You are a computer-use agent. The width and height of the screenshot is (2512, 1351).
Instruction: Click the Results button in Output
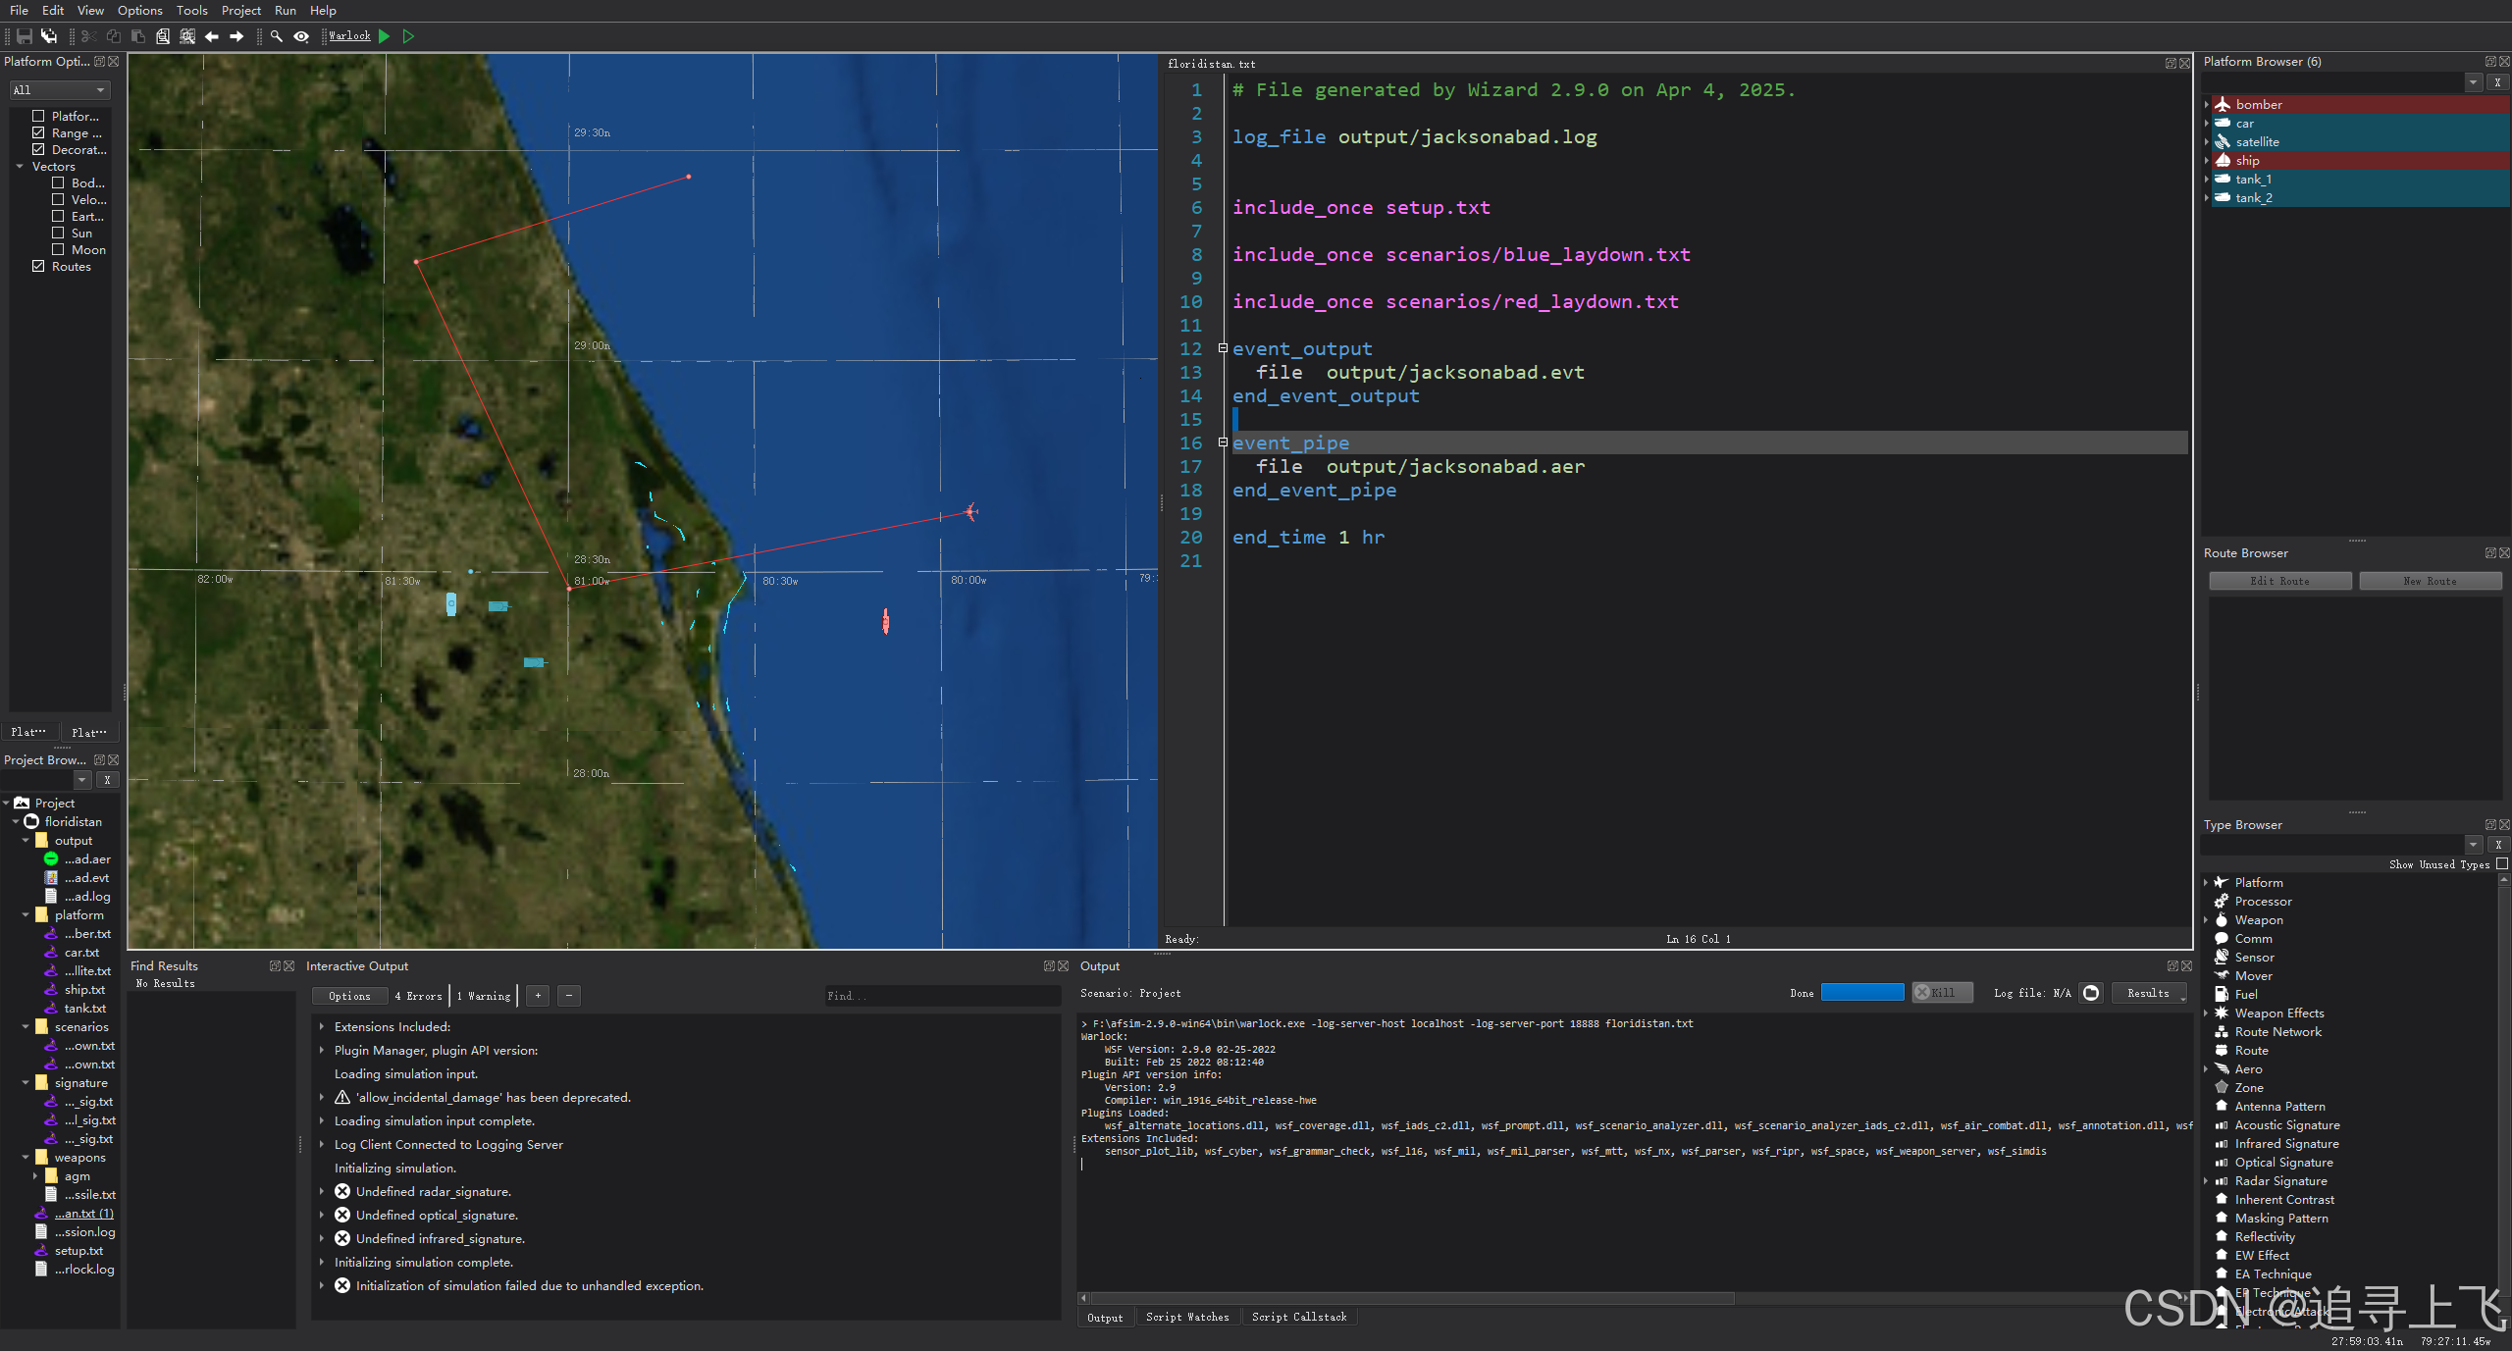[2148, 993]
